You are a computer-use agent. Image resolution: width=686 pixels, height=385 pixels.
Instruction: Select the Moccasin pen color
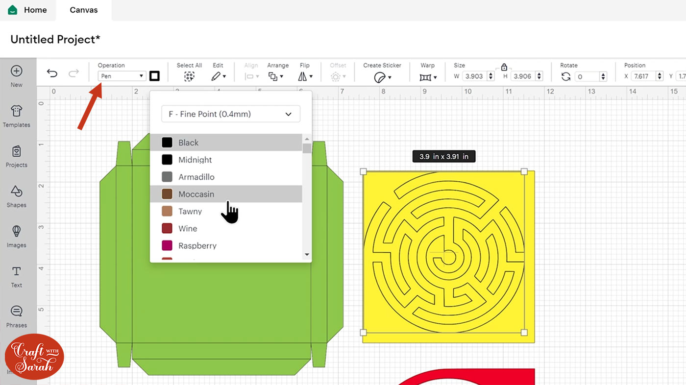tap(196, 194)
